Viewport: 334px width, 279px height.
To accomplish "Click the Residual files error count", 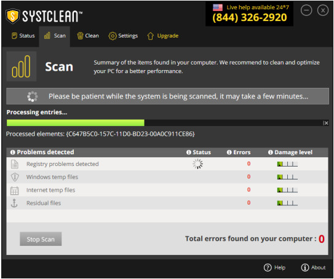I will pyautogui.click(x=249, y=203).
